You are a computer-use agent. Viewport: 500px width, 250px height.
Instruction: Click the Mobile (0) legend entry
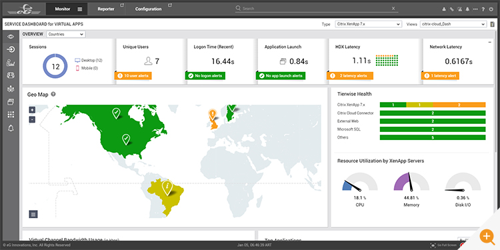[87, 68]
